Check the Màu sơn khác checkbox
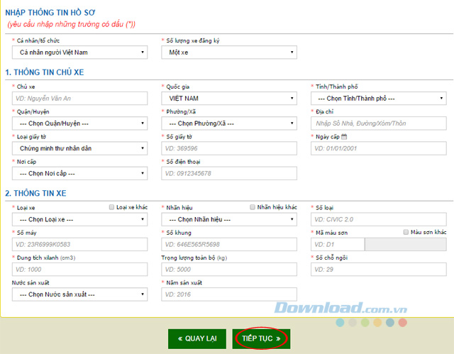Viewport: 454px width, 354px height. click(405, 232)
